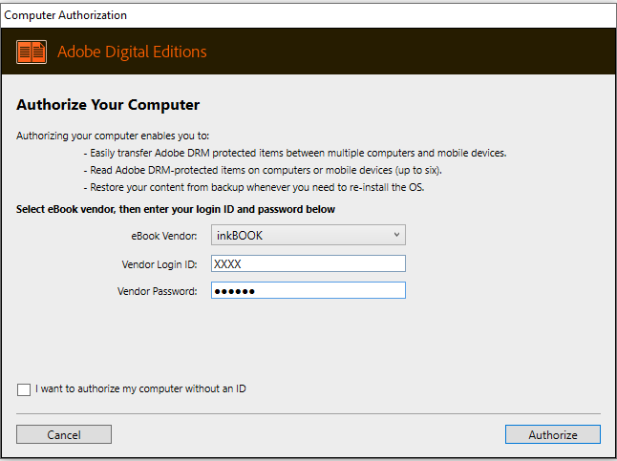Click the Vendor Login ID label
The image size is (617, 461).
(160, 264)
